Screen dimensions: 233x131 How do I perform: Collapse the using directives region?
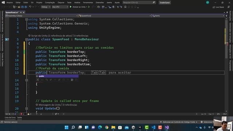[x=27, y=19]
